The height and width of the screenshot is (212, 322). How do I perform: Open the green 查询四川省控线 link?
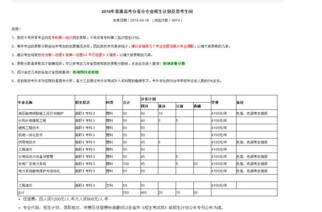click(85, 72)
